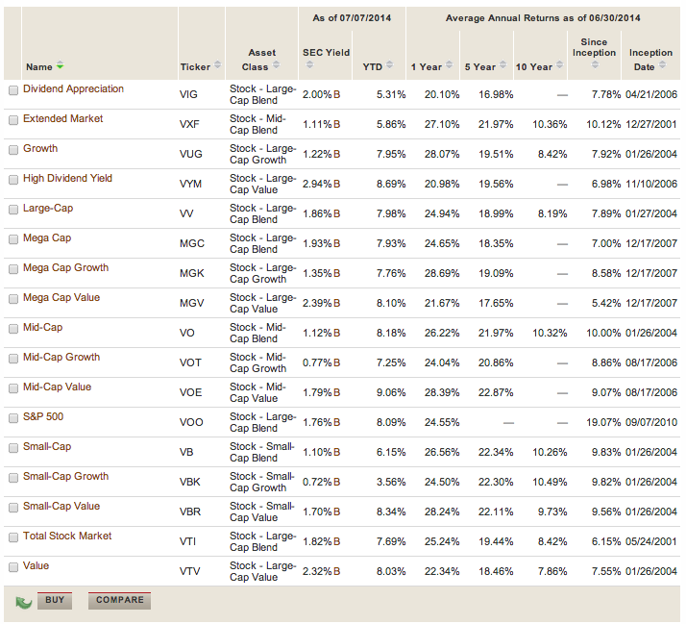Open the Mega Cap Growth link
The height and width of the screenshot is (624, 686).
click(x=66, y=267)
